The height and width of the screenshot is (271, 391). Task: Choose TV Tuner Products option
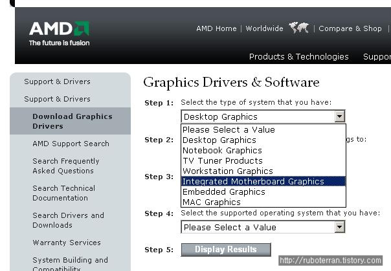click(x=263, y=160)
